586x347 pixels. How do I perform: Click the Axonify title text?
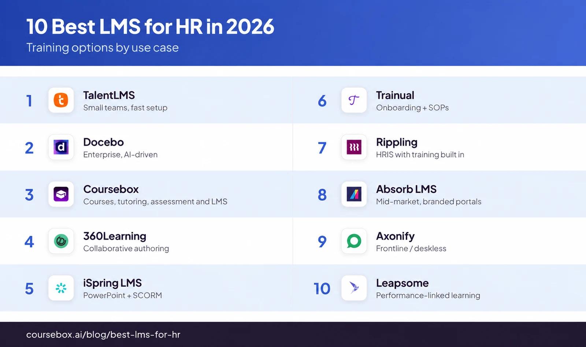tap(396, 237)
